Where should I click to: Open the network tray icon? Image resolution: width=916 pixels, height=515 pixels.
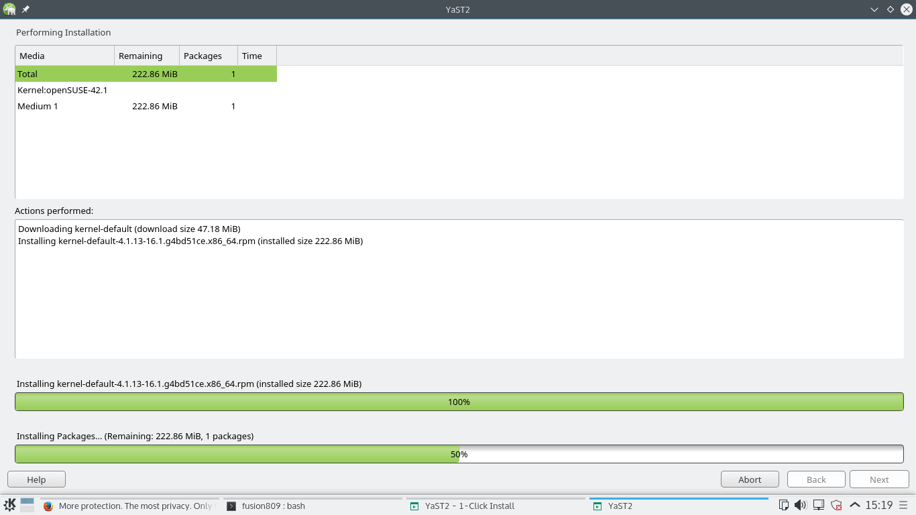tap(819, 505)
